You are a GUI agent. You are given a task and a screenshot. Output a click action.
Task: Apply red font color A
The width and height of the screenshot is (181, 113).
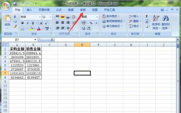click(39, 28)
